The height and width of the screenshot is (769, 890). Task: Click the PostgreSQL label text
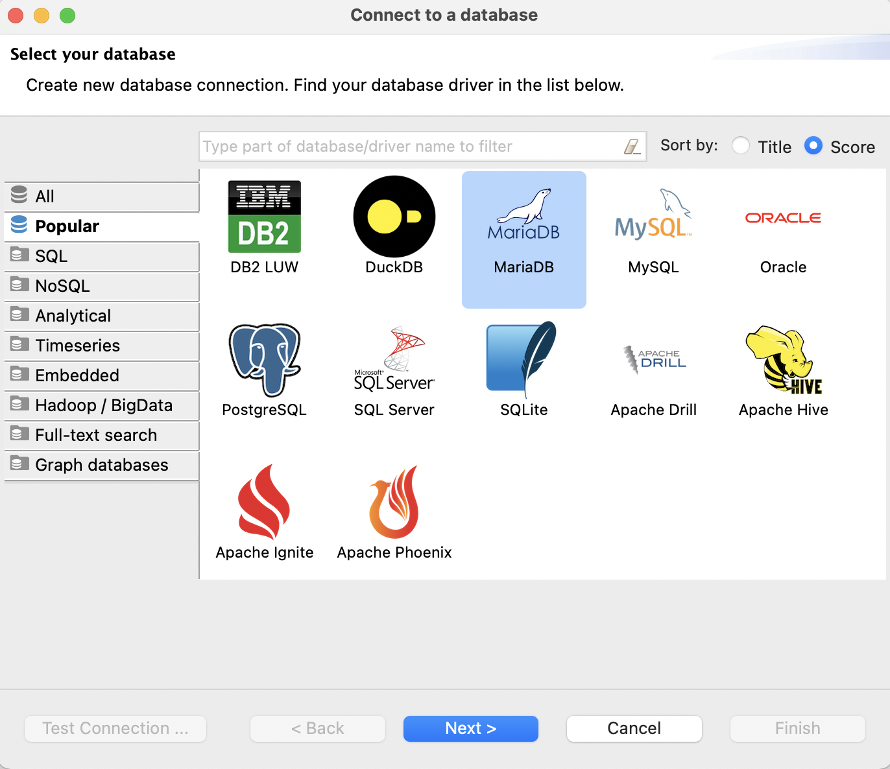(265, 410)
